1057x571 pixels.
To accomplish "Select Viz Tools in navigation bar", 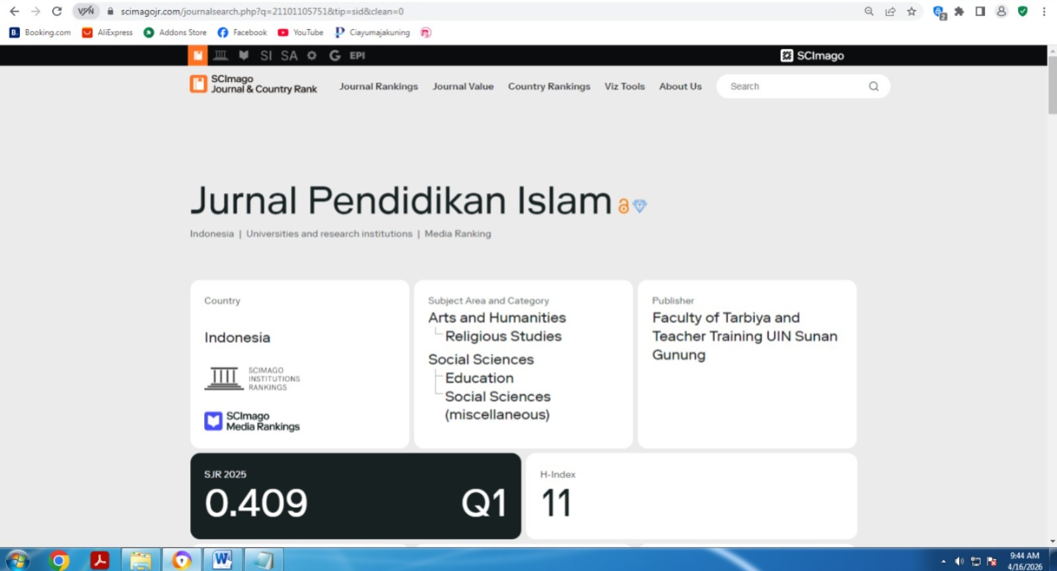I will point(624,87).
